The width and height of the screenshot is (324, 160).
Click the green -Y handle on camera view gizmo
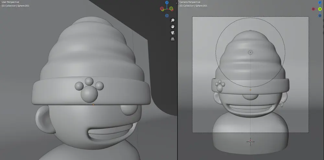[320, 9]
